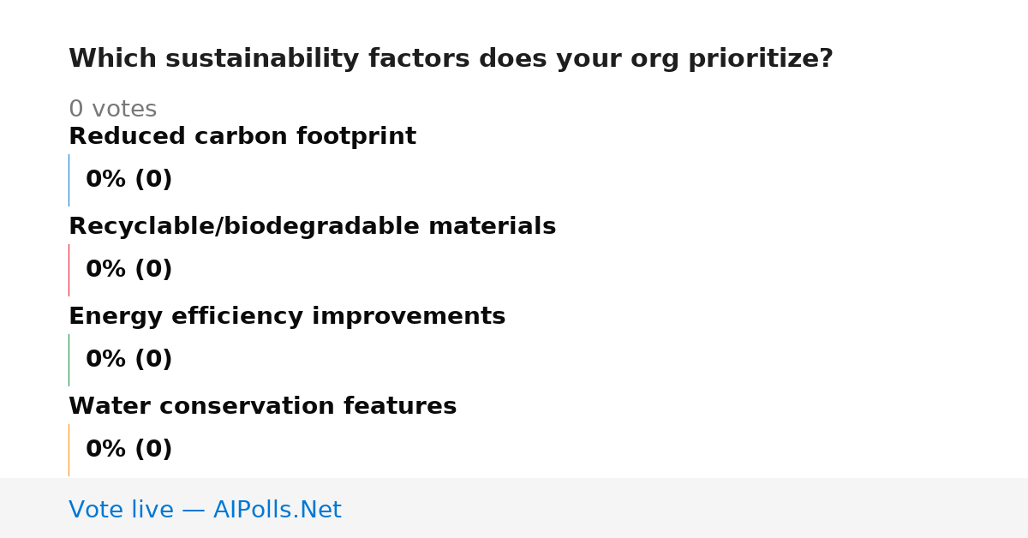Viewport: 1028px width, 538px height.
Task: Click the 0% (0) result under Reduced carbon footprint
Action: point(128,180)
